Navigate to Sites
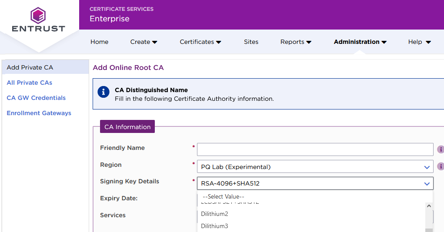The image size is (444, 232). (251, 42)
